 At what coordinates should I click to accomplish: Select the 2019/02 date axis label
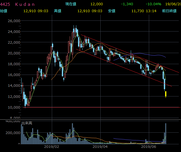coord(52,147)
